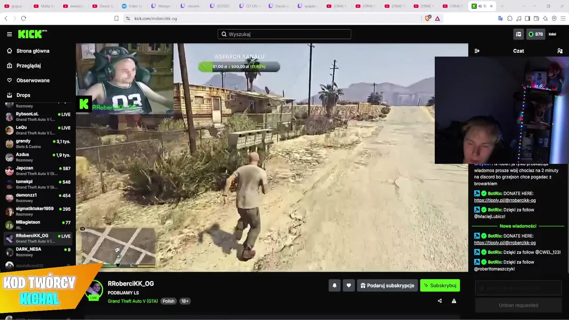Click Podaruj subskrypcje button
The height and width of the screenshot is (320, 569).
[387, 285]
